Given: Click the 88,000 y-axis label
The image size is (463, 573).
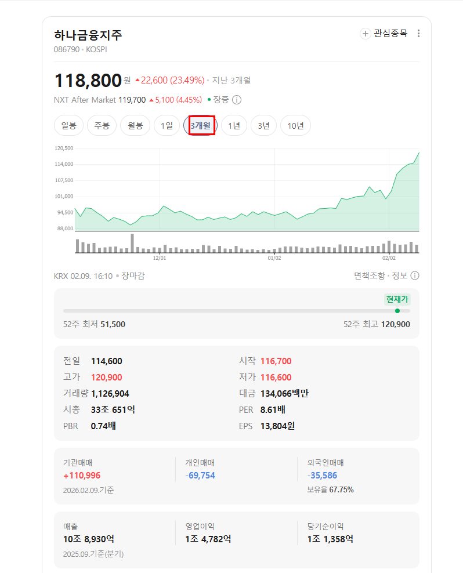Looking at the screenshot, I should point(65,229).
